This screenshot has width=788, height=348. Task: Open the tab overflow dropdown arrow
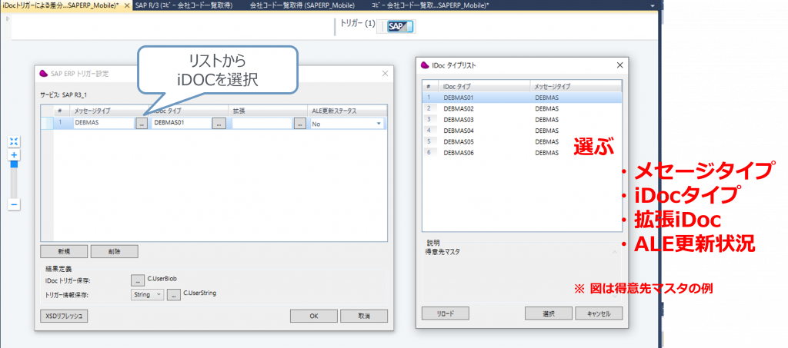click(651, 5)
